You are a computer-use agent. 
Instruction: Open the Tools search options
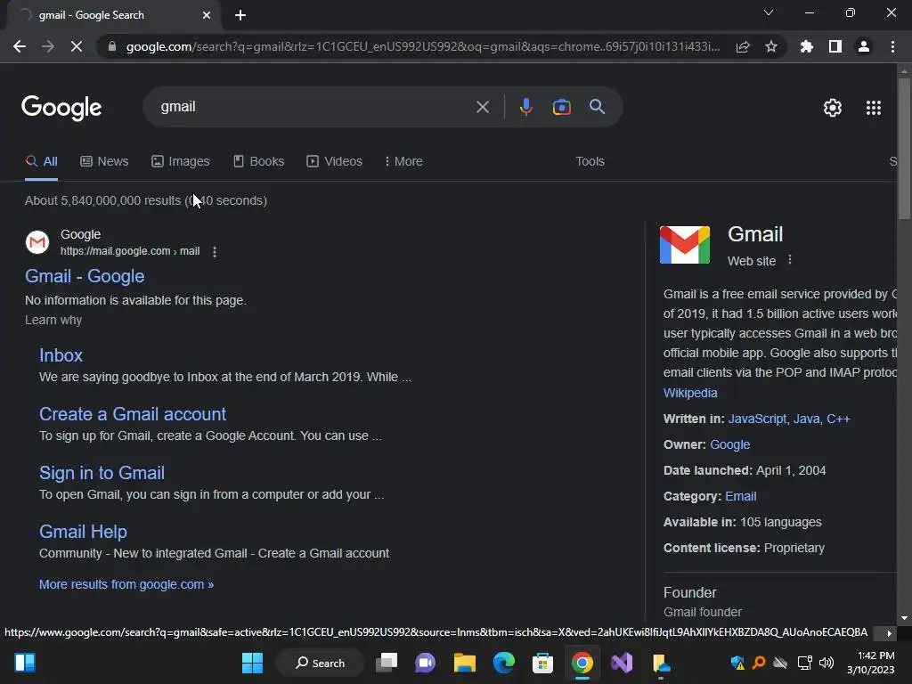pyautogui.click(x=590, y=161)
